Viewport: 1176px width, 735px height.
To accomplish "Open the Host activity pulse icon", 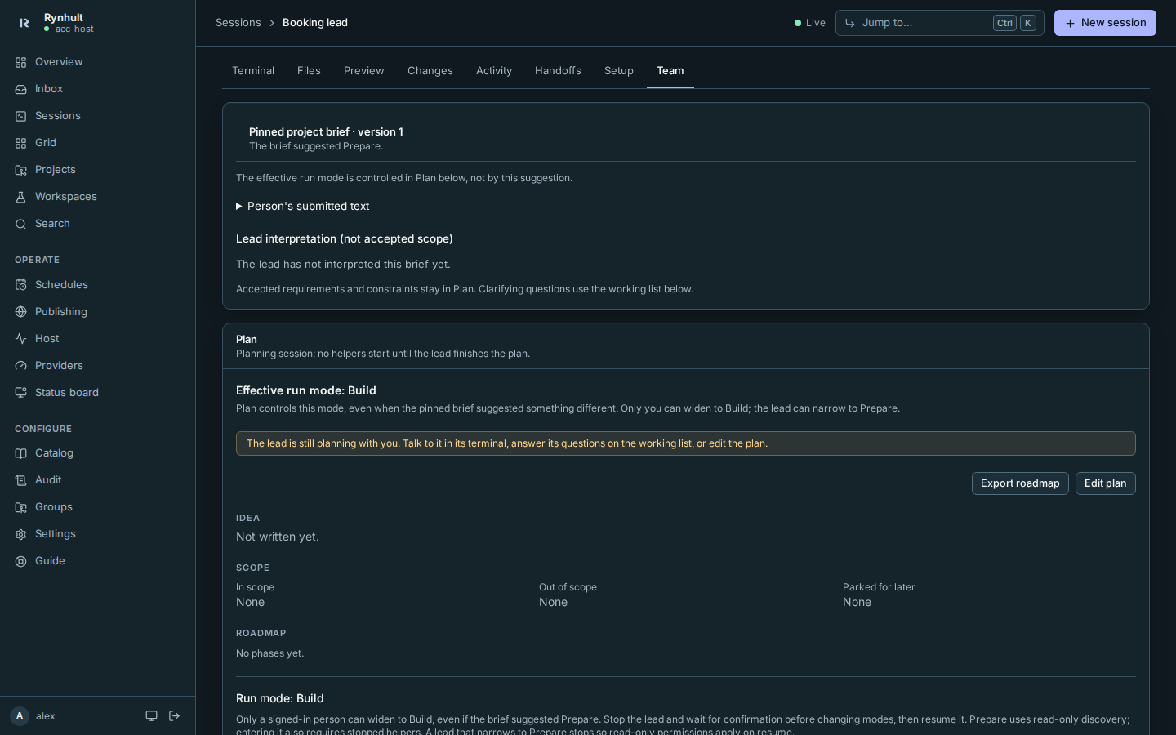I will [20, 339].
